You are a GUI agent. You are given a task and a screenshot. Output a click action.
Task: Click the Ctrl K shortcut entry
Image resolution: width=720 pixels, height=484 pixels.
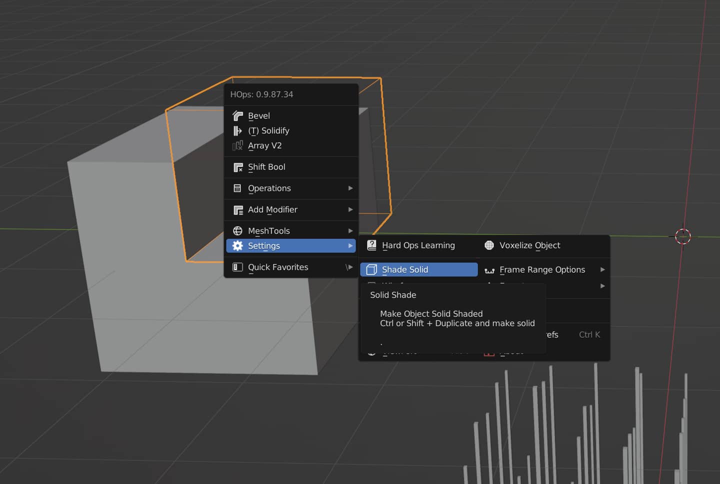pos(589,335)
